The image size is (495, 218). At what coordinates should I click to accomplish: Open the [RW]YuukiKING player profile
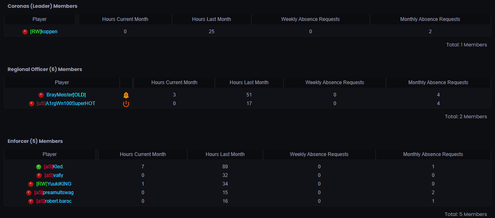click(54, 184)
